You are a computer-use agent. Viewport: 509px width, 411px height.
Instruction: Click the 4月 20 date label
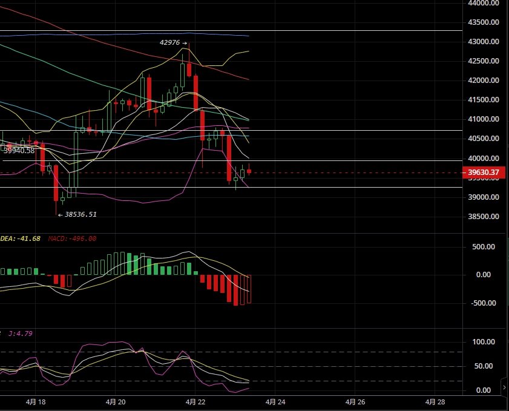point(116,402)
